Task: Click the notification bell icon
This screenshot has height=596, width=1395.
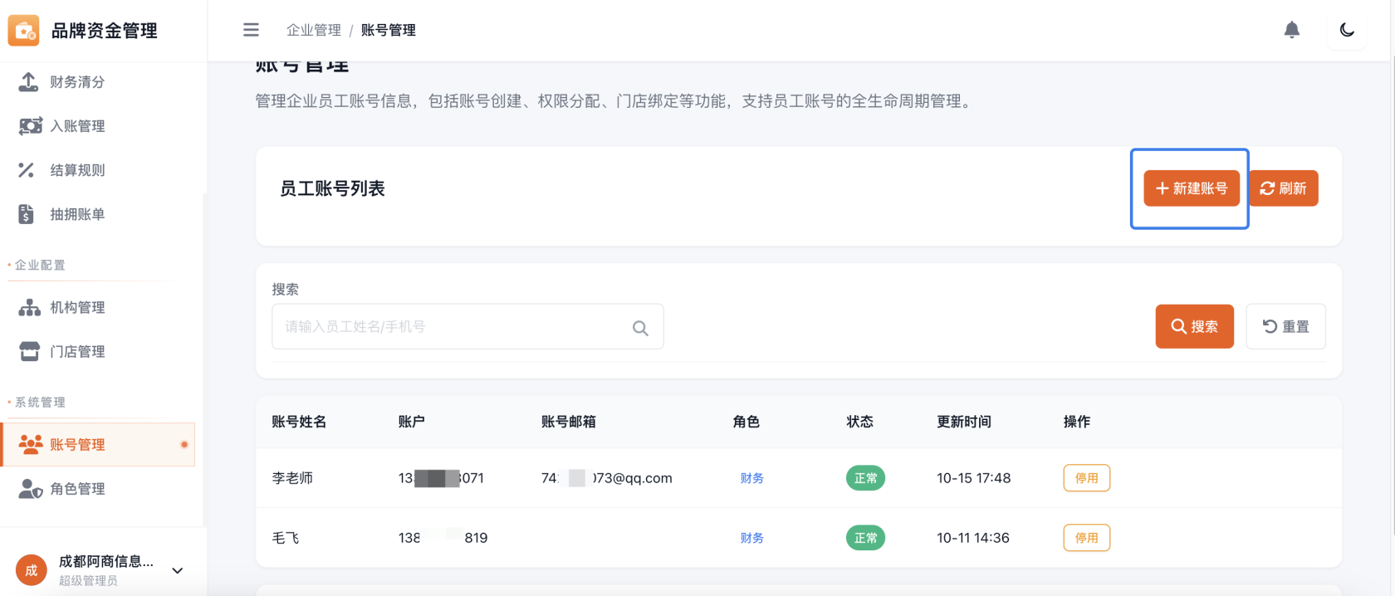Action: [x=1291, y=31]
